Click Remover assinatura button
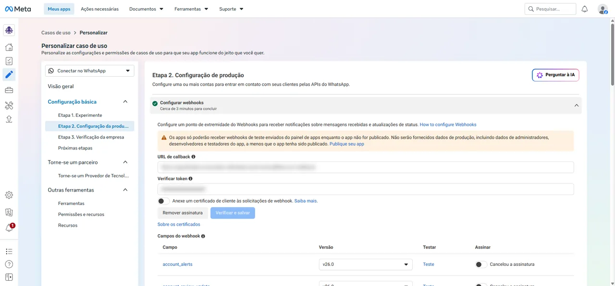The height and width of the screenshot is (286, 615). [183, 213]
